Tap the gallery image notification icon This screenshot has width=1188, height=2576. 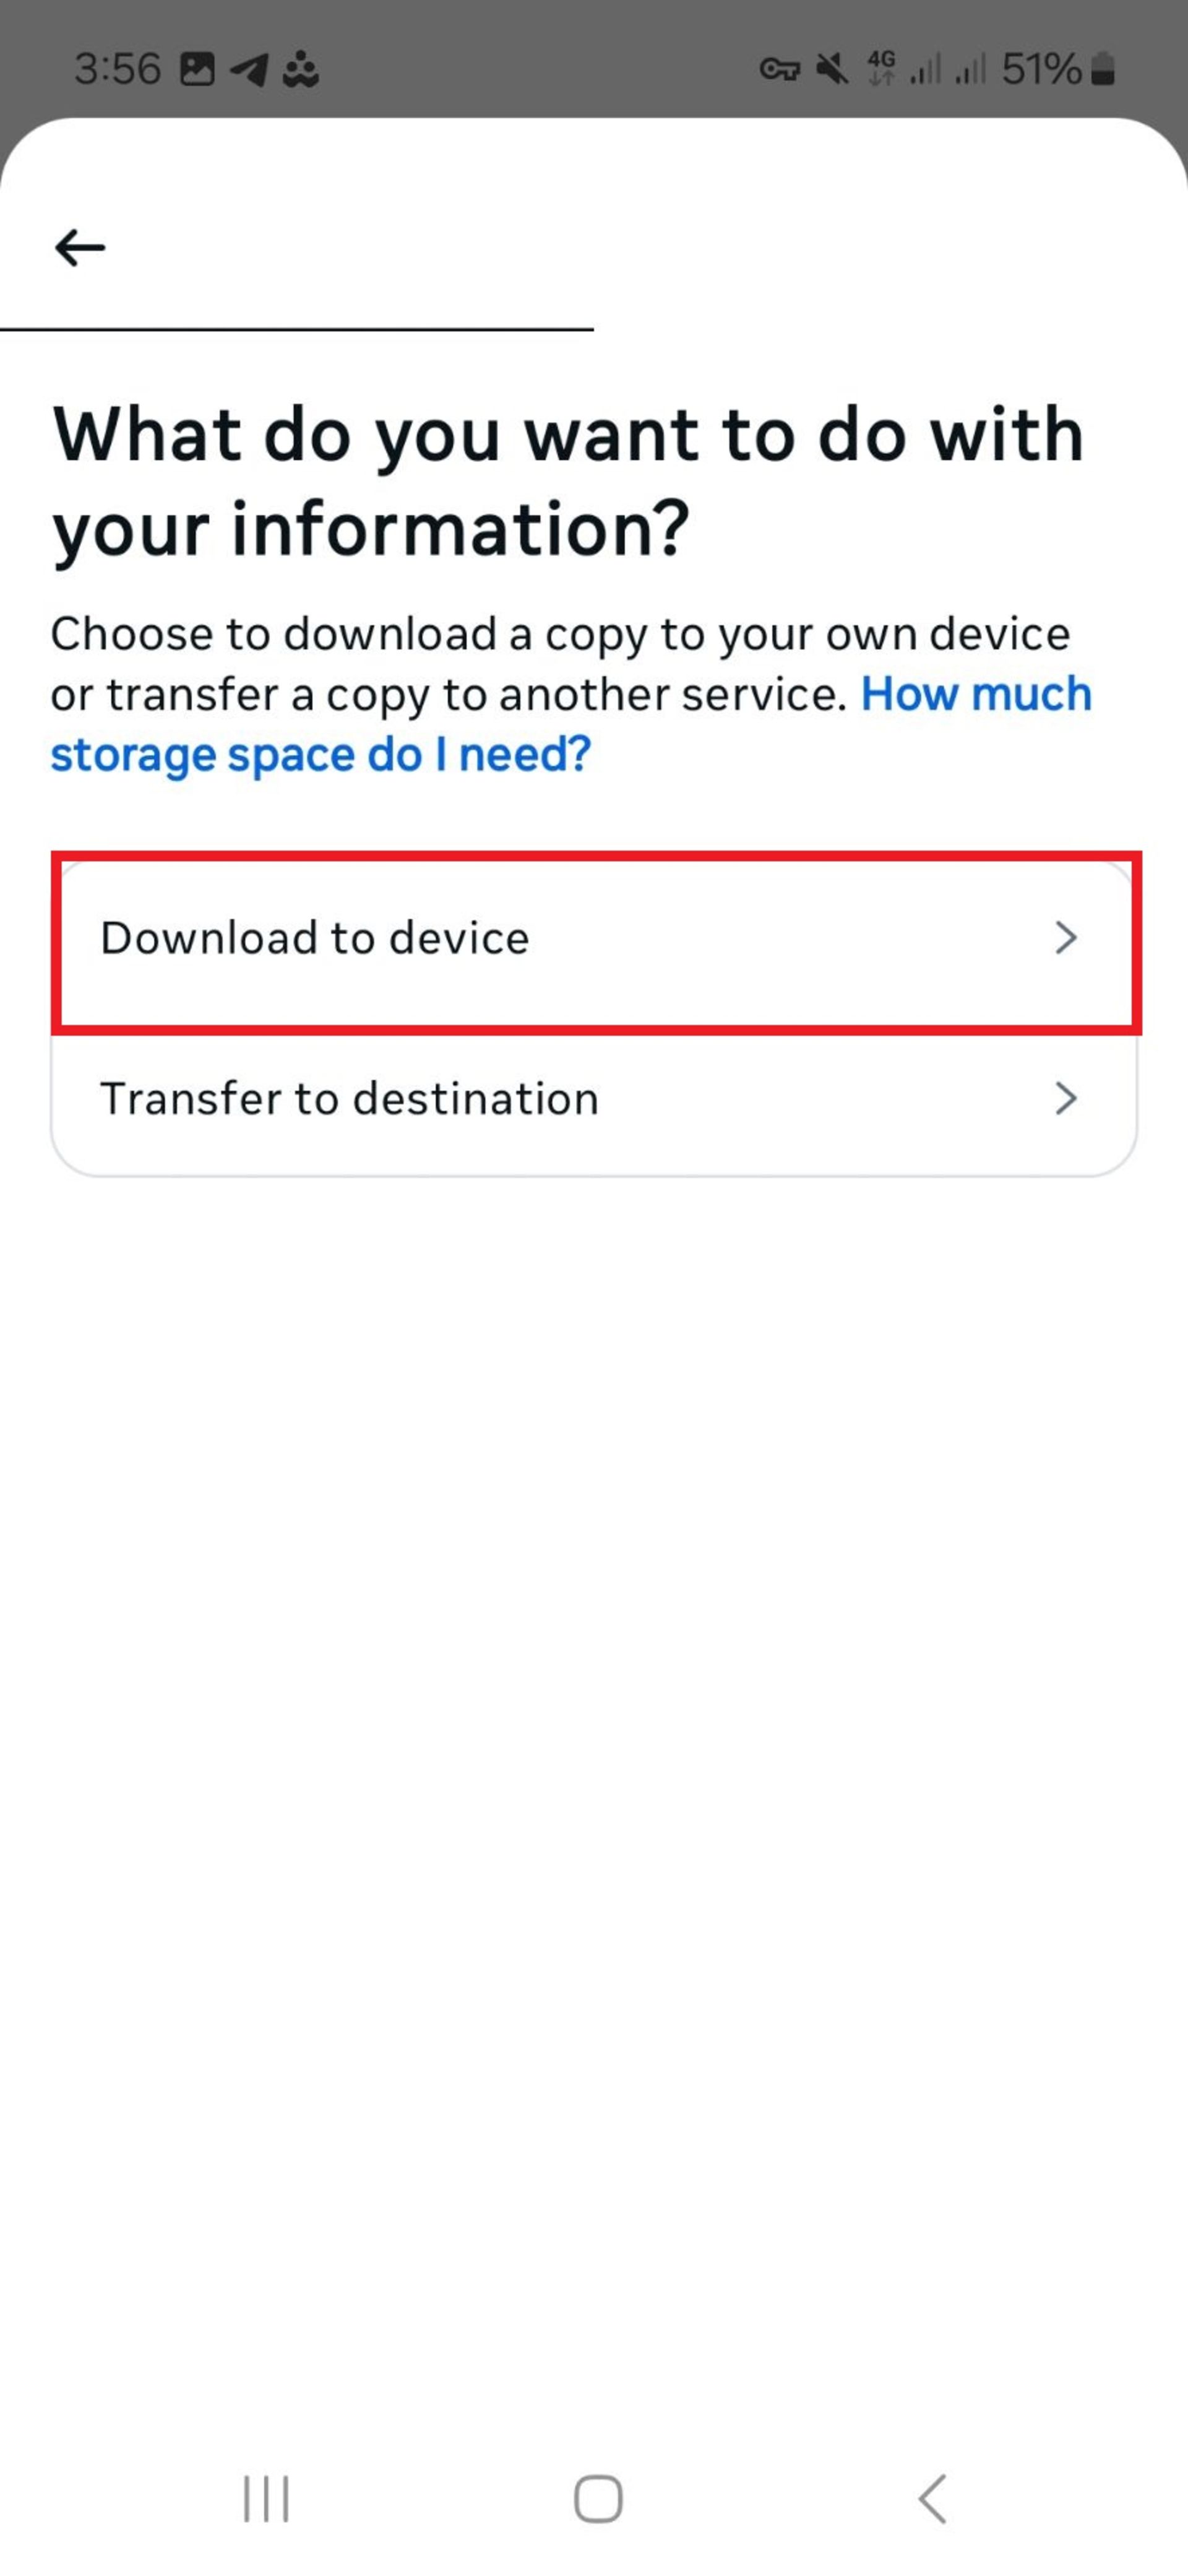coord(197,69)
